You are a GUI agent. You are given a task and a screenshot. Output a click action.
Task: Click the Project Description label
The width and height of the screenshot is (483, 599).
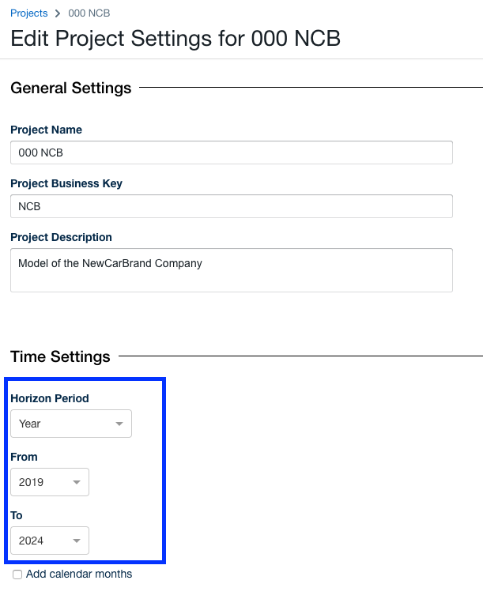(61, 237)
